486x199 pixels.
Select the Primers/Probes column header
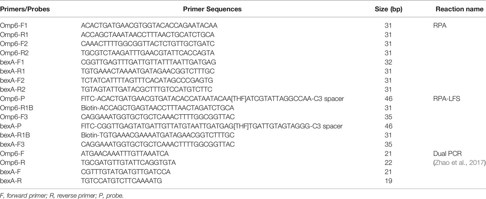tap(25, 9)
